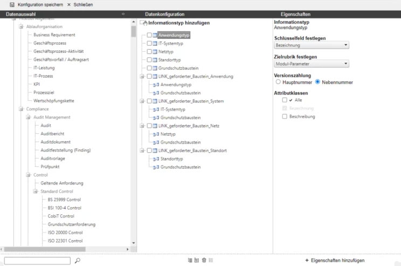Collapse the LINK_geforderter_Baustein_Anwendung node
Viewport: 401px width, 266px height.
[142, 77]
